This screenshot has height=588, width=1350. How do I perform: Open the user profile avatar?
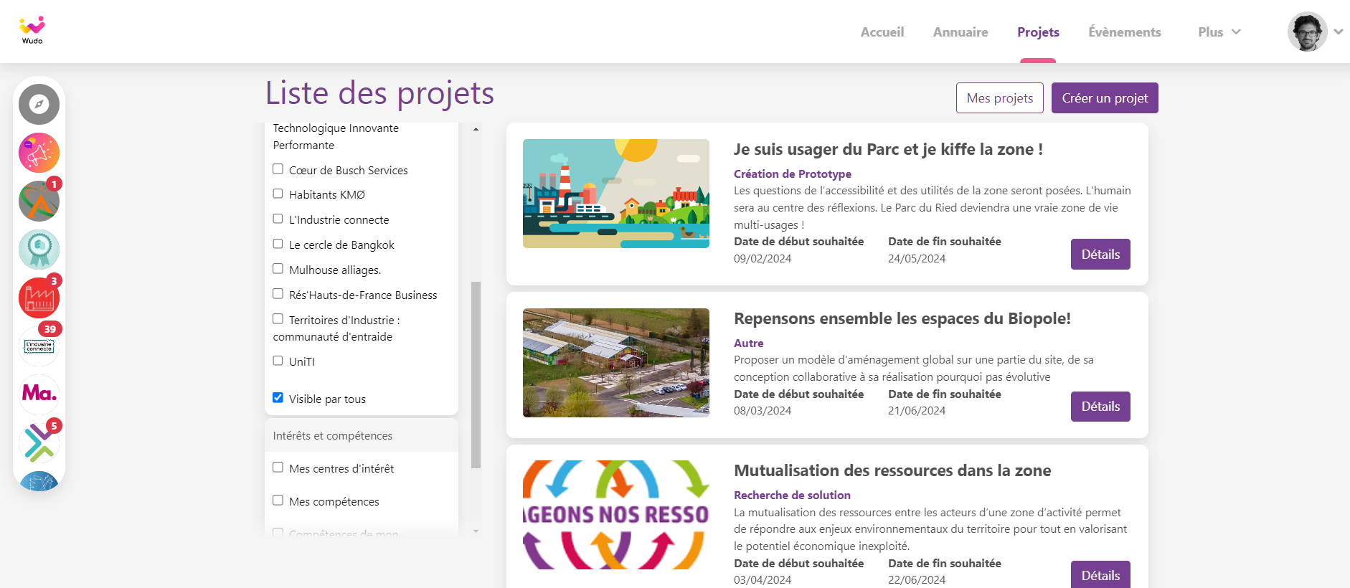point(1306,32)
